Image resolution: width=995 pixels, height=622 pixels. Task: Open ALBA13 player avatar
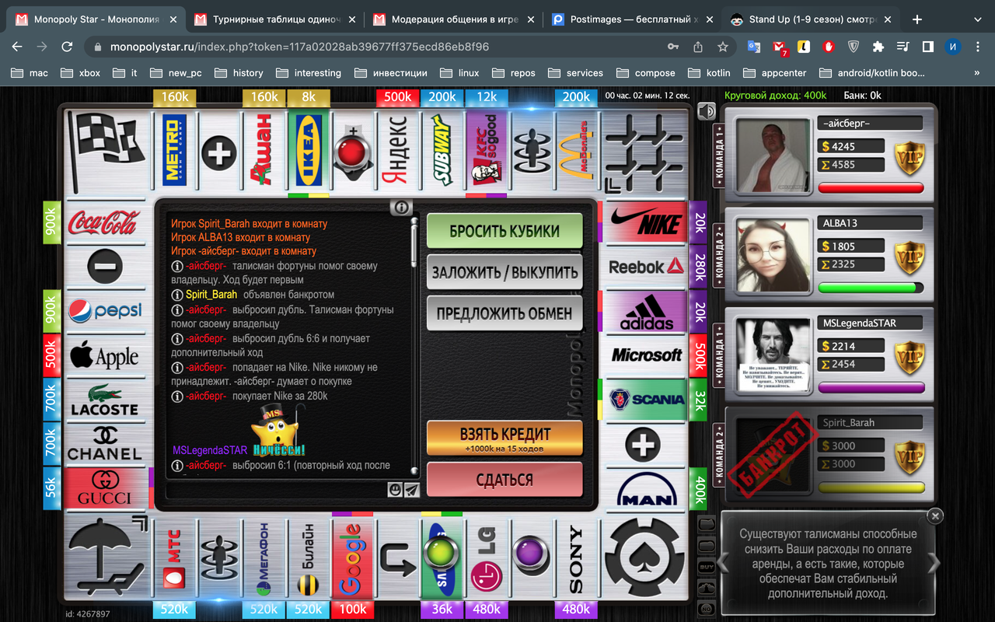coord(772,255)
